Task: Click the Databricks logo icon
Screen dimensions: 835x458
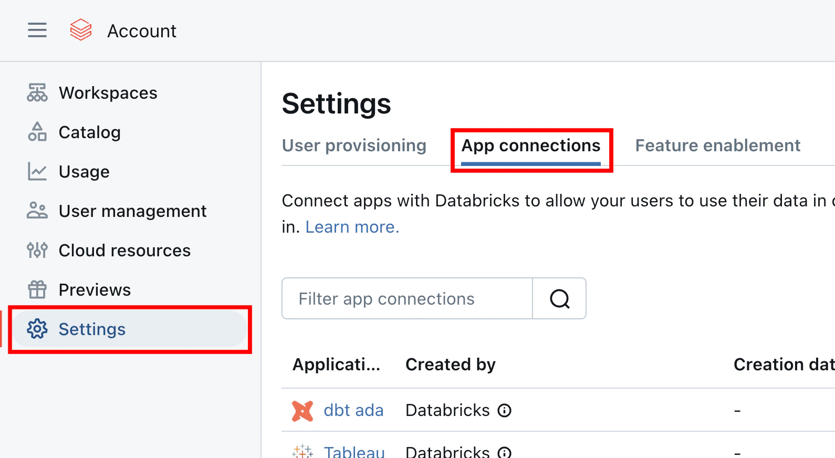Action: tap(81, 30)
